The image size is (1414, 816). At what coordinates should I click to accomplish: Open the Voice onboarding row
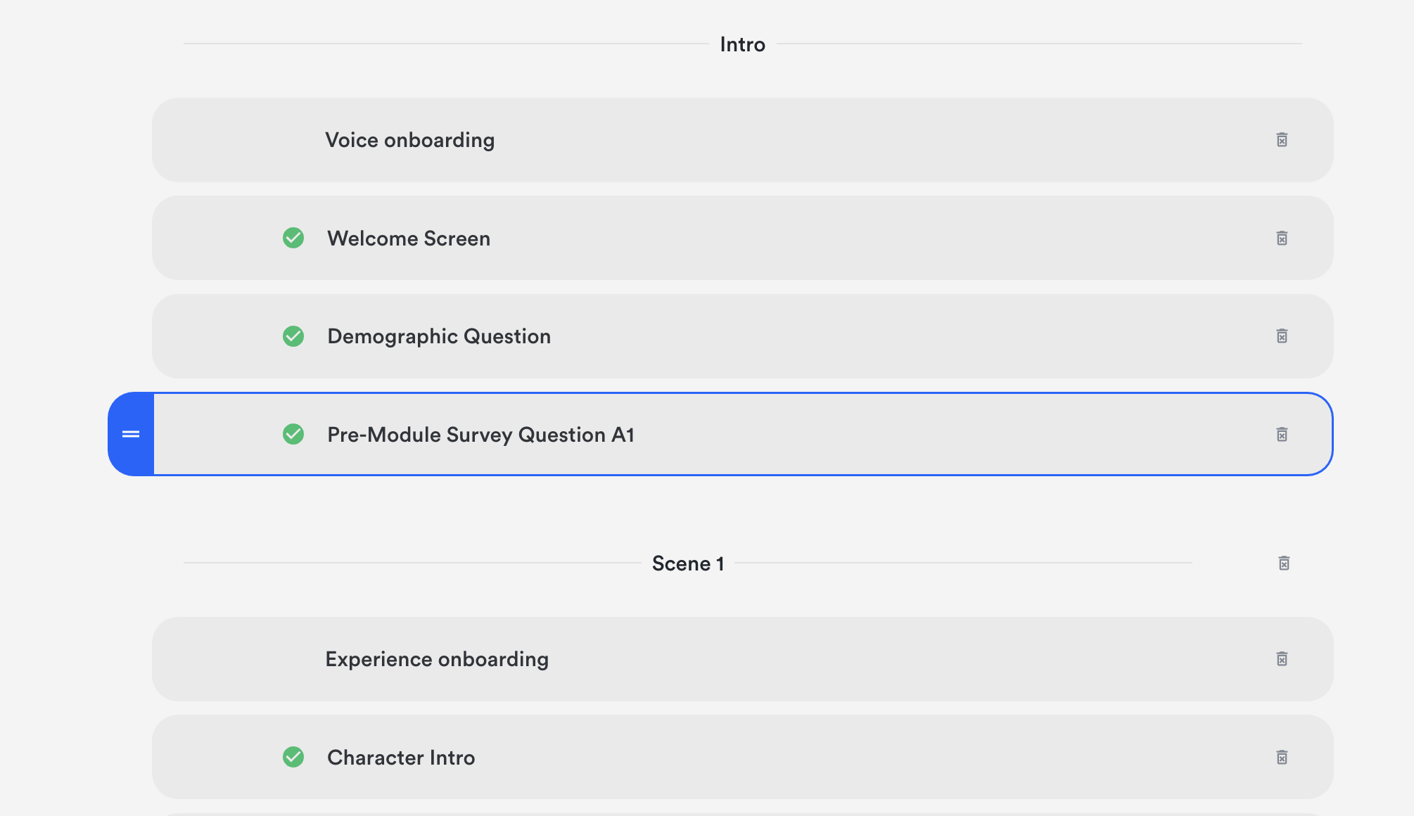[x=409, y=140]
